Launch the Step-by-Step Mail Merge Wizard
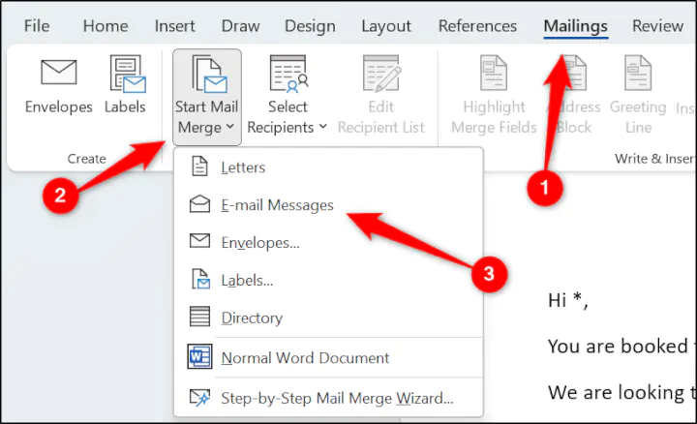The height and width of the screenshot is (424, 697). 328,398
